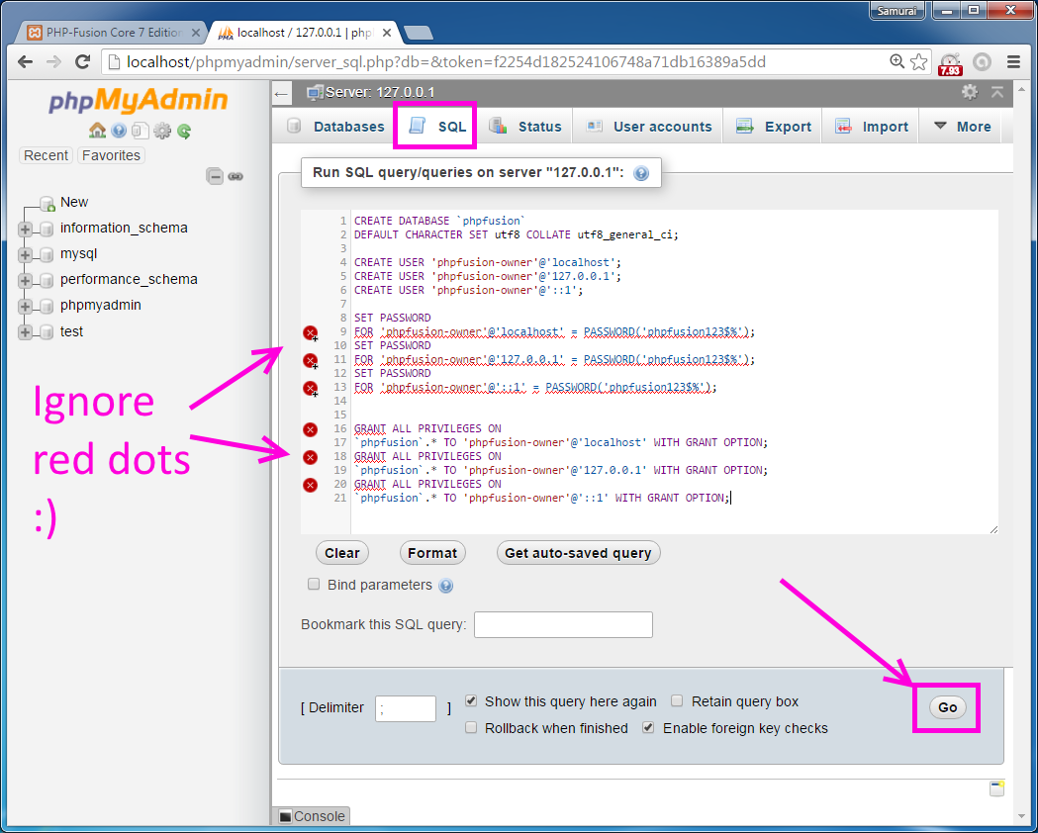This screenshot has width=1038, height=833.
Task: Enable Bind parameters checkbox
Action: click(314, 584)
